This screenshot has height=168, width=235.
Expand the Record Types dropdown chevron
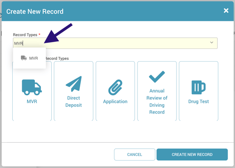click(212, 43)
